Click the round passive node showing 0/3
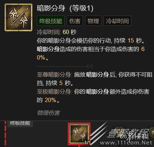The height and width of the screenshot is (147, 154). coord(119,132)
